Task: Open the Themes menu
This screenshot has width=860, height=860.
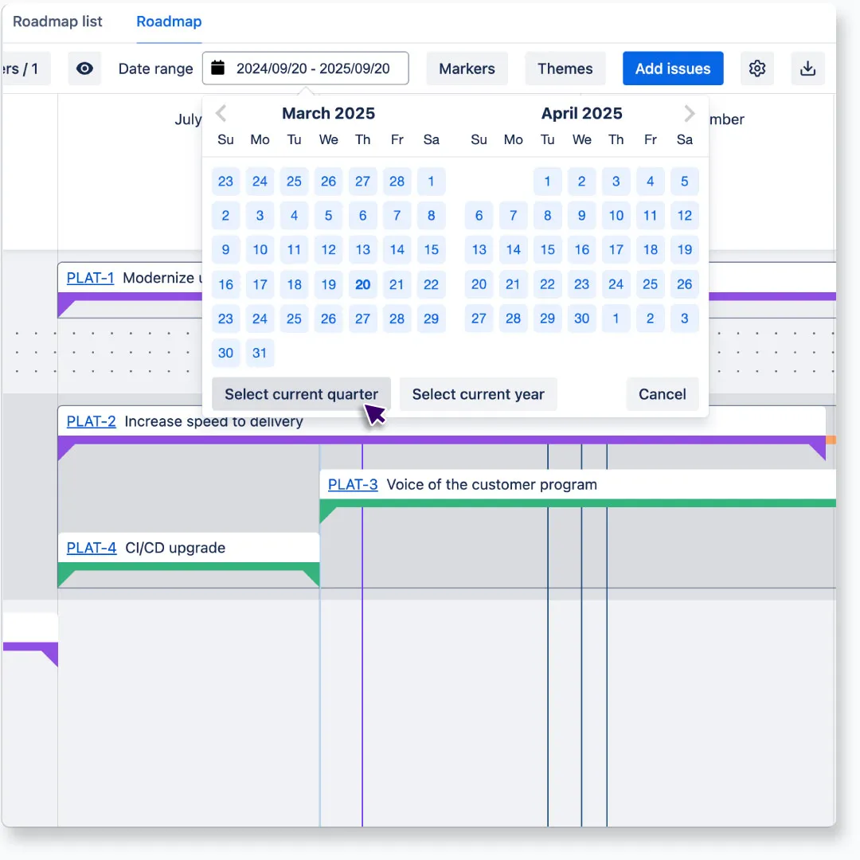Action: coord(565,68)
